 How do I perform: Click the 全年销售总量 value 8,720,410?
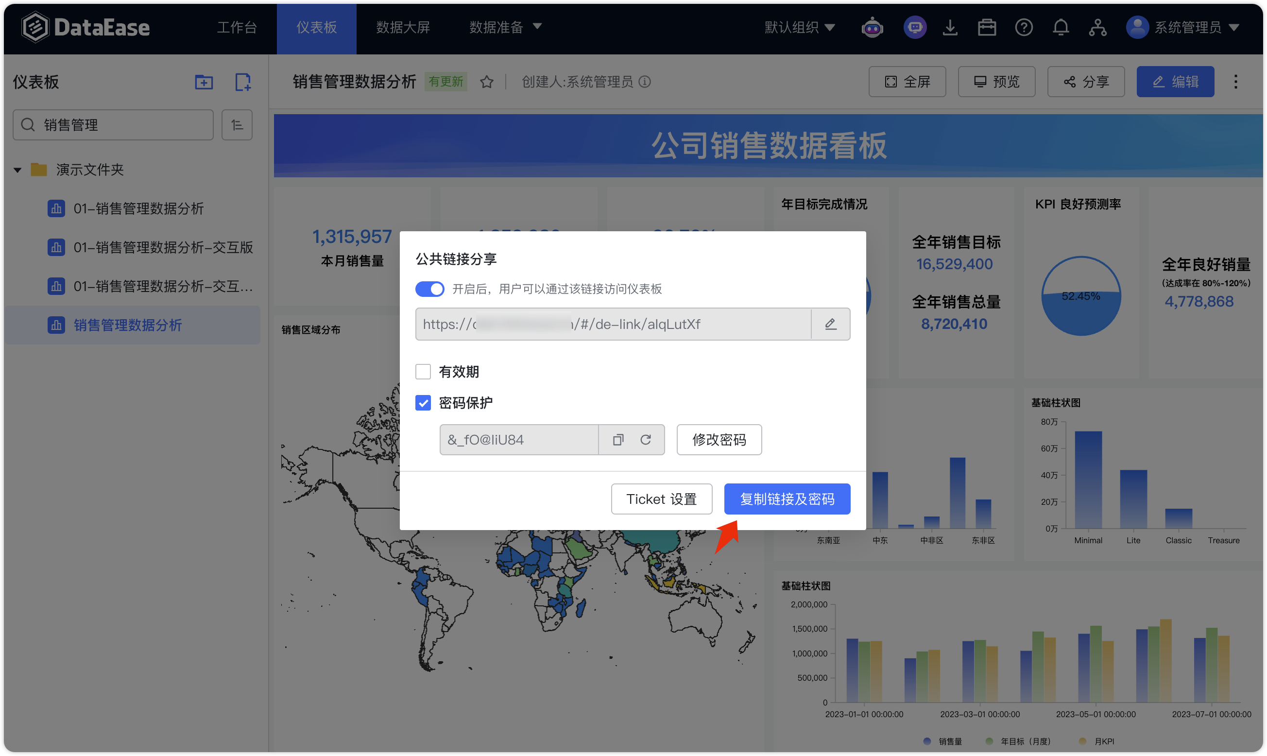pyautogui.click(x=954, y=324)
